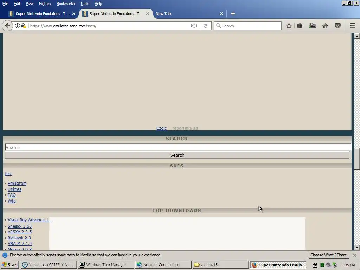The width and height of the screenshot is (360, 270).
Task: Switch to Windows Task Manager in taskbar
Action: 106,265
